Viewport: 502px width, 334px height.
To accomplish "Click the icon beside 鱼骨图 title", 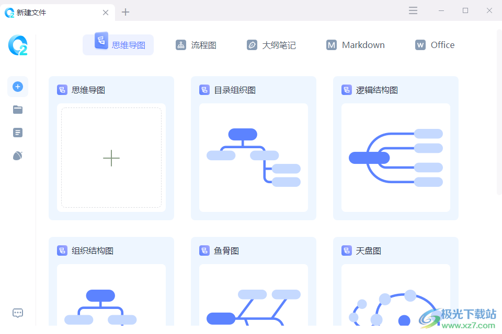I will [204, 250].
